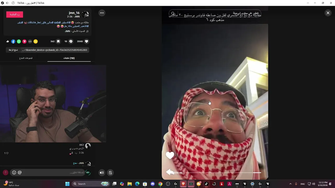This screenshot has width=335, height=188.
Task: Open Microsoft Edge from the taskbar
Action: [137, 184]
